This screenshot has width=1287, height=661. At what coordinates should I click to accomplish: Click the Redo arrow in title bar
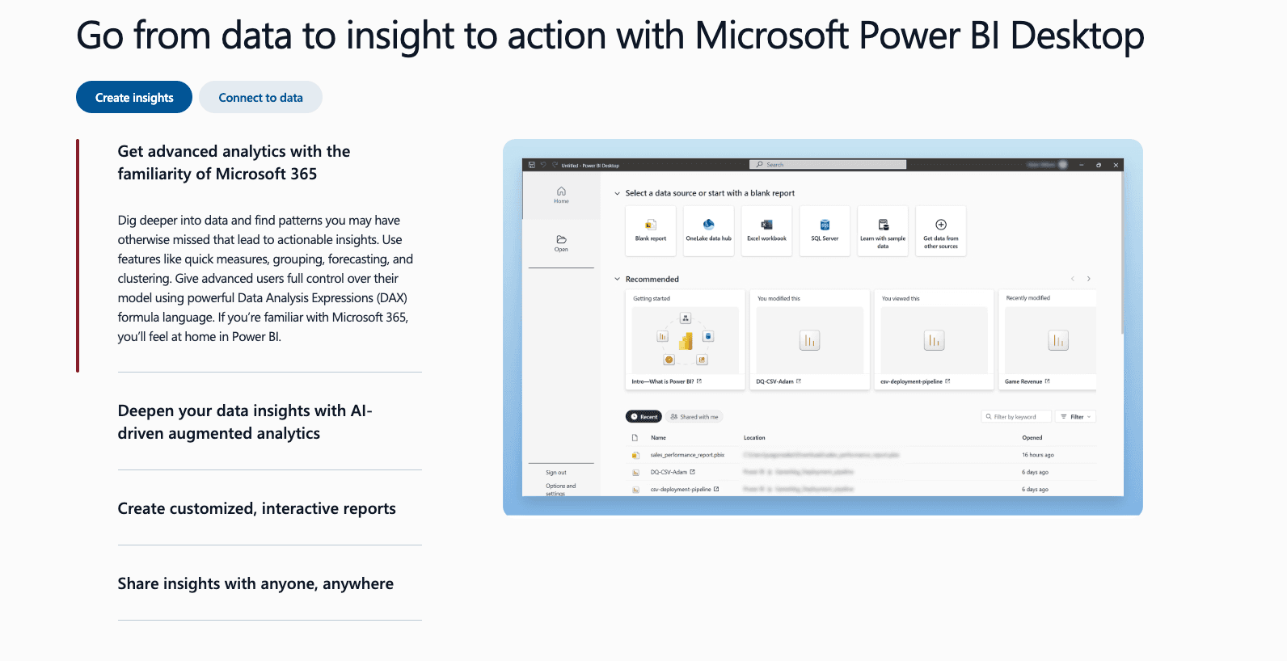(x=555, y=165)
